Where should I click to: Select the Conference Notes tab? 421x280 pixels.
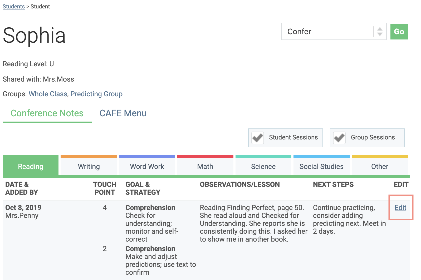[47, 113]
